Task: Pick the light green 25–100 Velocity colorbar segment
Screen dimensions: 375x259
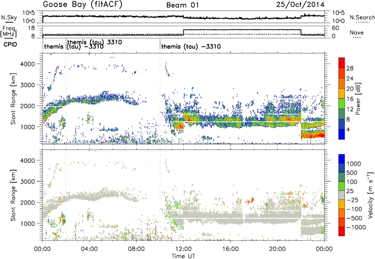Action: click(342, 186)
